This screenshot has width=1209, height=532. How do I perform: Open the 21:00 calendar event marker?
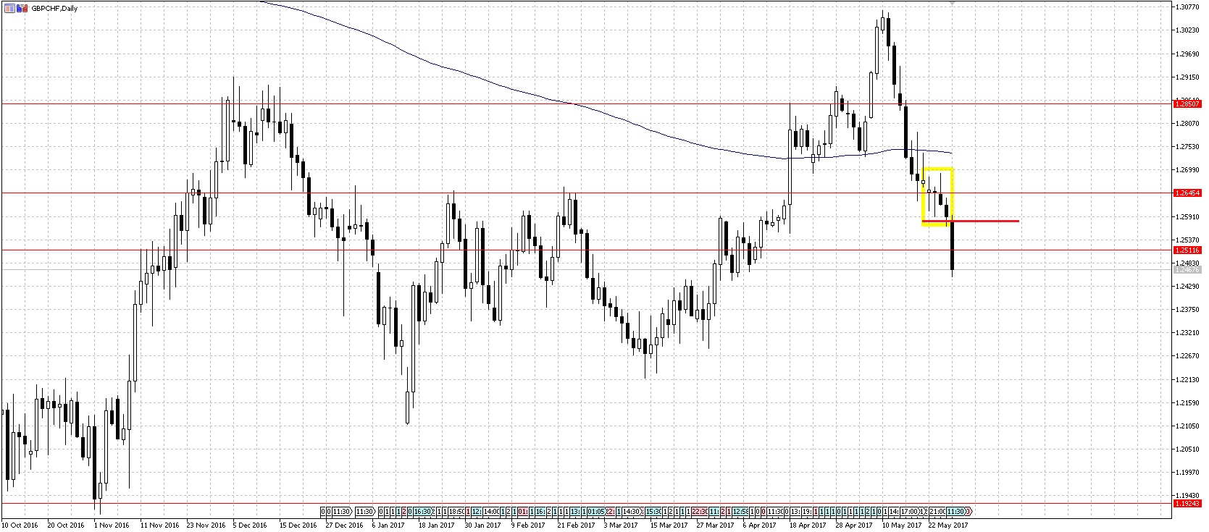937,510
